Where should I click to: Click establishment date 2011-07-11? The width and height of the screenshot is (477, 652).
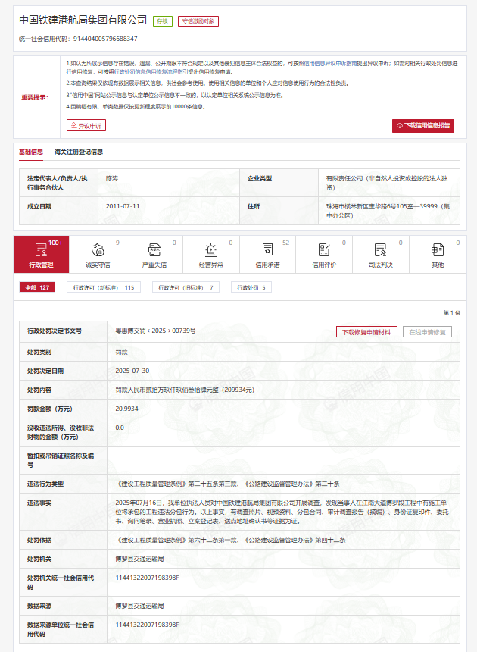point(123,206)
